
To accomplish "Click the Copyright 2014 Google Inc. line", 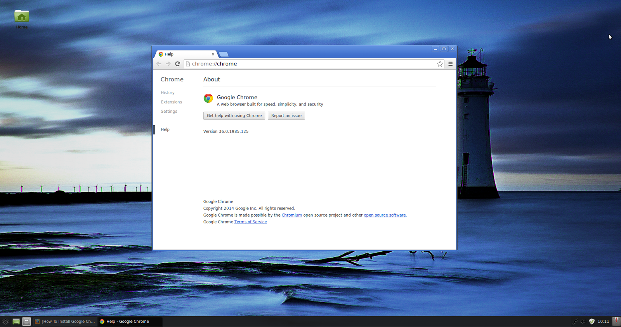I will pos(249,208).
